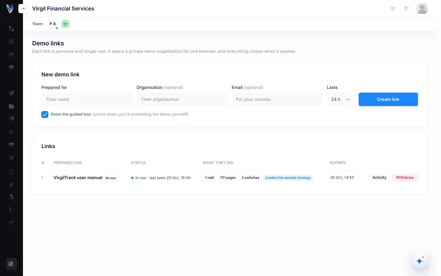Screen dimensions: 441x276
Task: Click the No tour label
Action: pyautogui.click(x=111, y=178)
